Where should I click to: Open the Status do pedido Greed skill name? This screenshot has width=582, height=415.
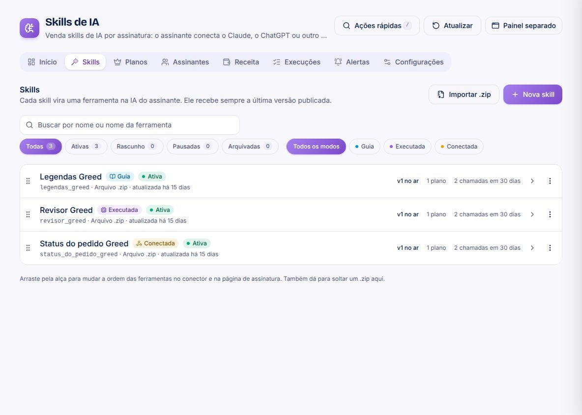(84, 243)
